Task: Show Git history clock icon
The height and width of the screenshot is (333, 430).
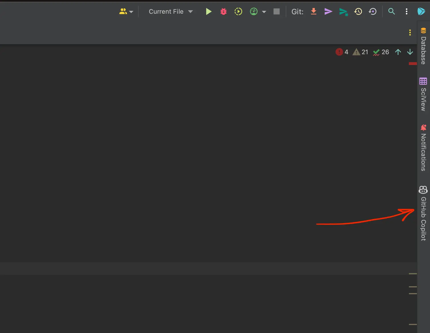Action: (x=358, y=11)
